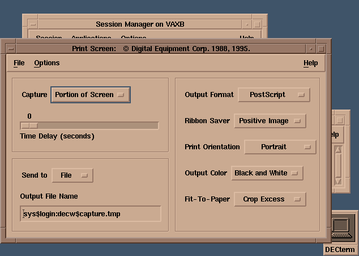Screen dimensions: 359x256
Task: Click the time delay value 0
Action: click(29, 116)
